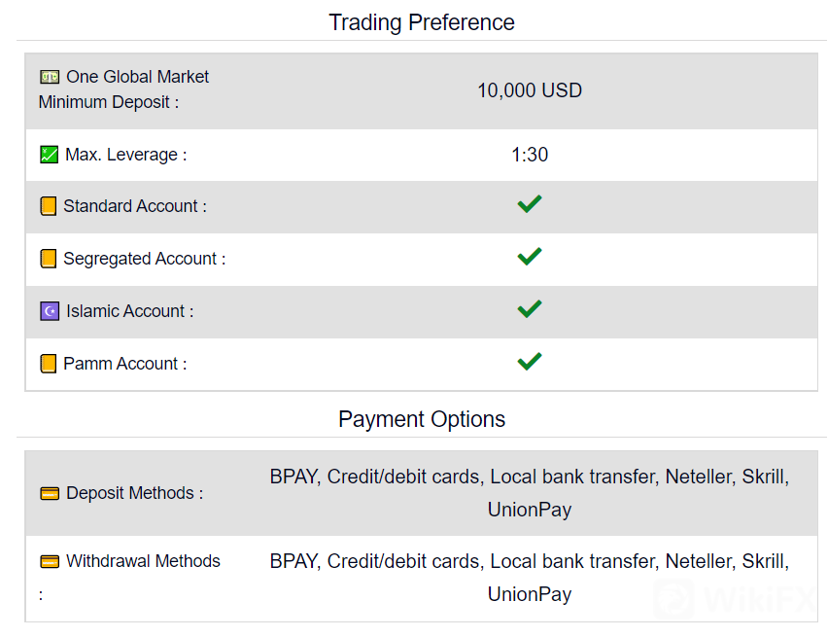
Task: Click the orange book icon beside Pamm Account
Action: [x=48, y=364]
